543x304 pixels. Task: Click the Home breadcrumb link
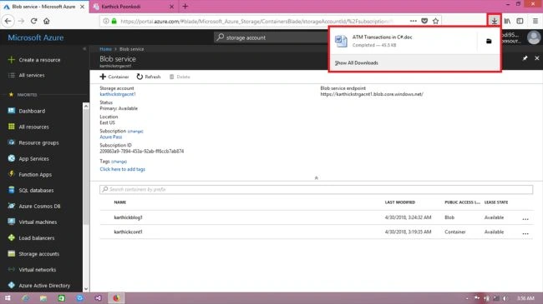click(x=105, y=49)
